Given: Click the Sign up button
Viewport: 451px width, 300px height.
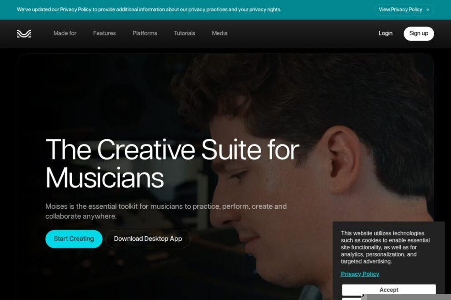Looking at the screenshot, I should tap(418, 33).
